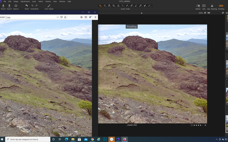Click the Proofing label on viewer image
The image size is (228, 142).
[x=131, y=27]
